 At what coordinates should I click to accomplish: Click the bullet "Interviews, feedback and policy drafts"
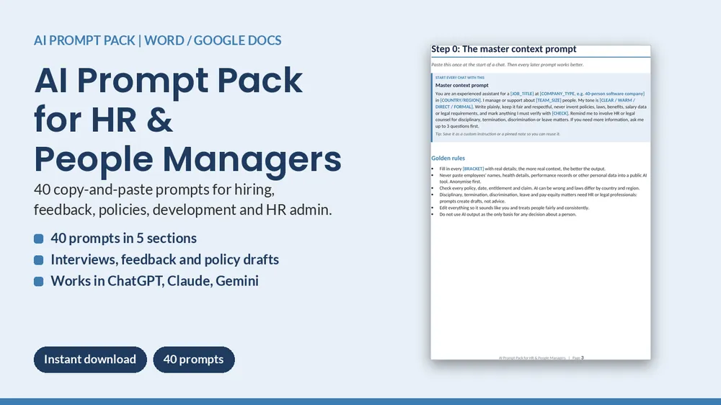[x=164, y=259]
